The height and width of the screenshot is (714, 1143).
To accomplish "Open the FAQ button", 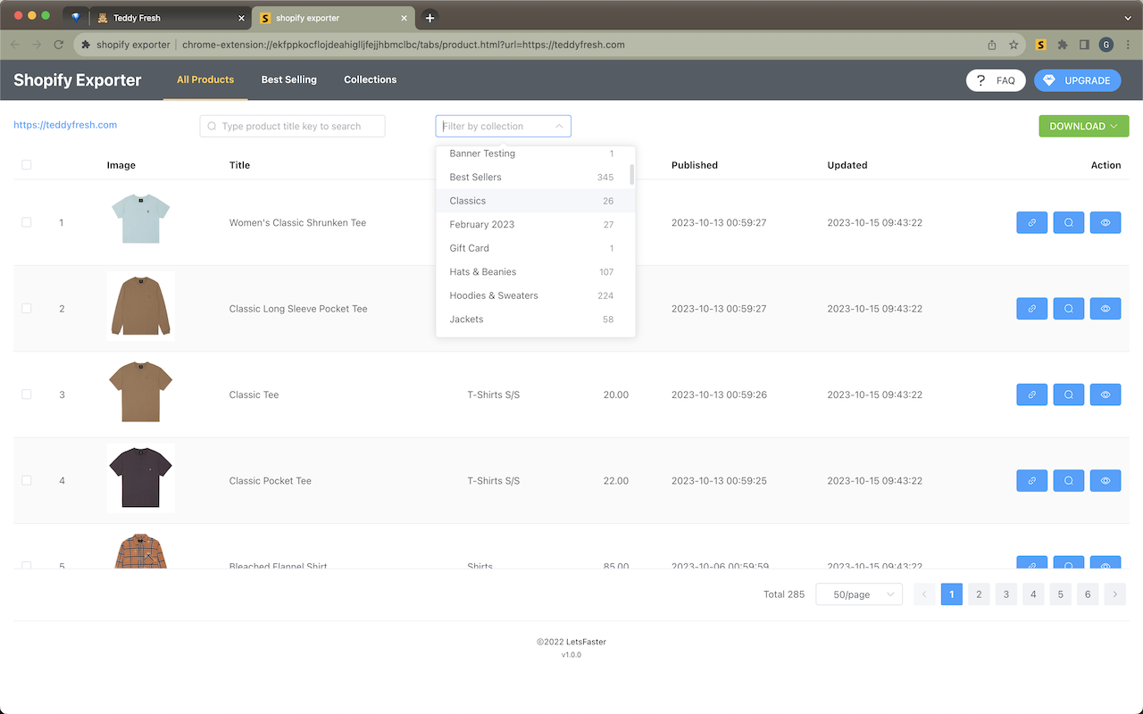I will click(x=996, y=80).
